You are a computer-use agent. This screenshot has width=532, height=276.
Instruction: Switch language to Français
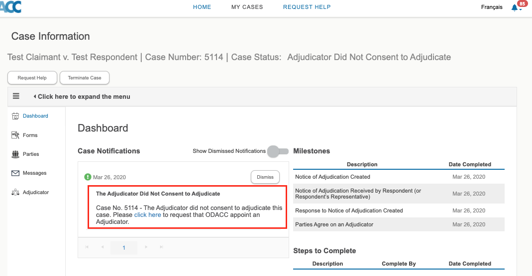[x=492, y=7]
